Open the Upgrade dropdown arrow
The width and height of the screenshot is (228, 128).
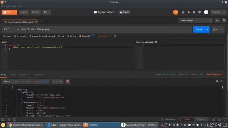[x=224, y=12]
